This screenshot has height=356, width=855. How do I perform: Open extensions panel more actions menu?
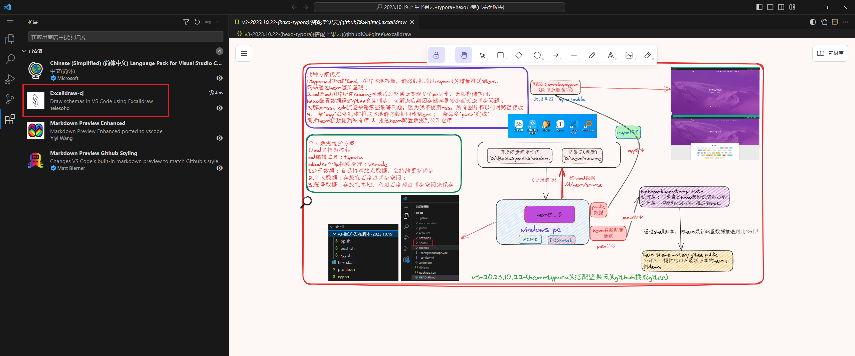tap(219, 22)
